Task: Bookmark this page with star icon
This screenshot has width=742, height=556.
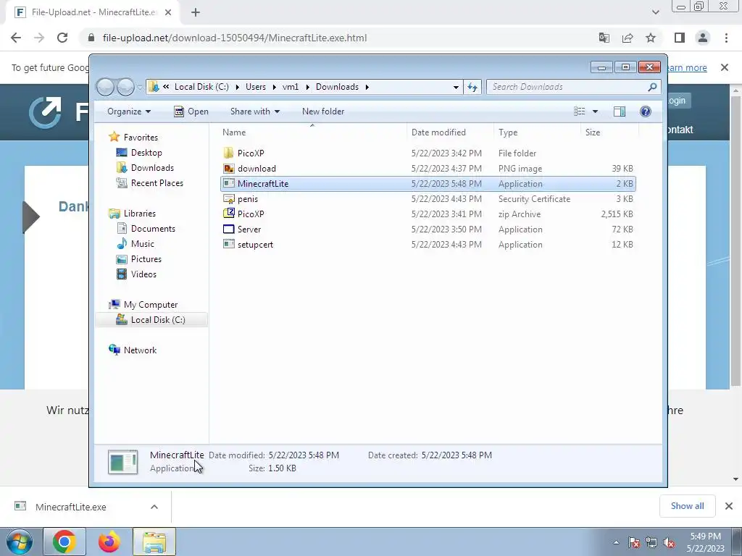Action: [x=651, y=38]
